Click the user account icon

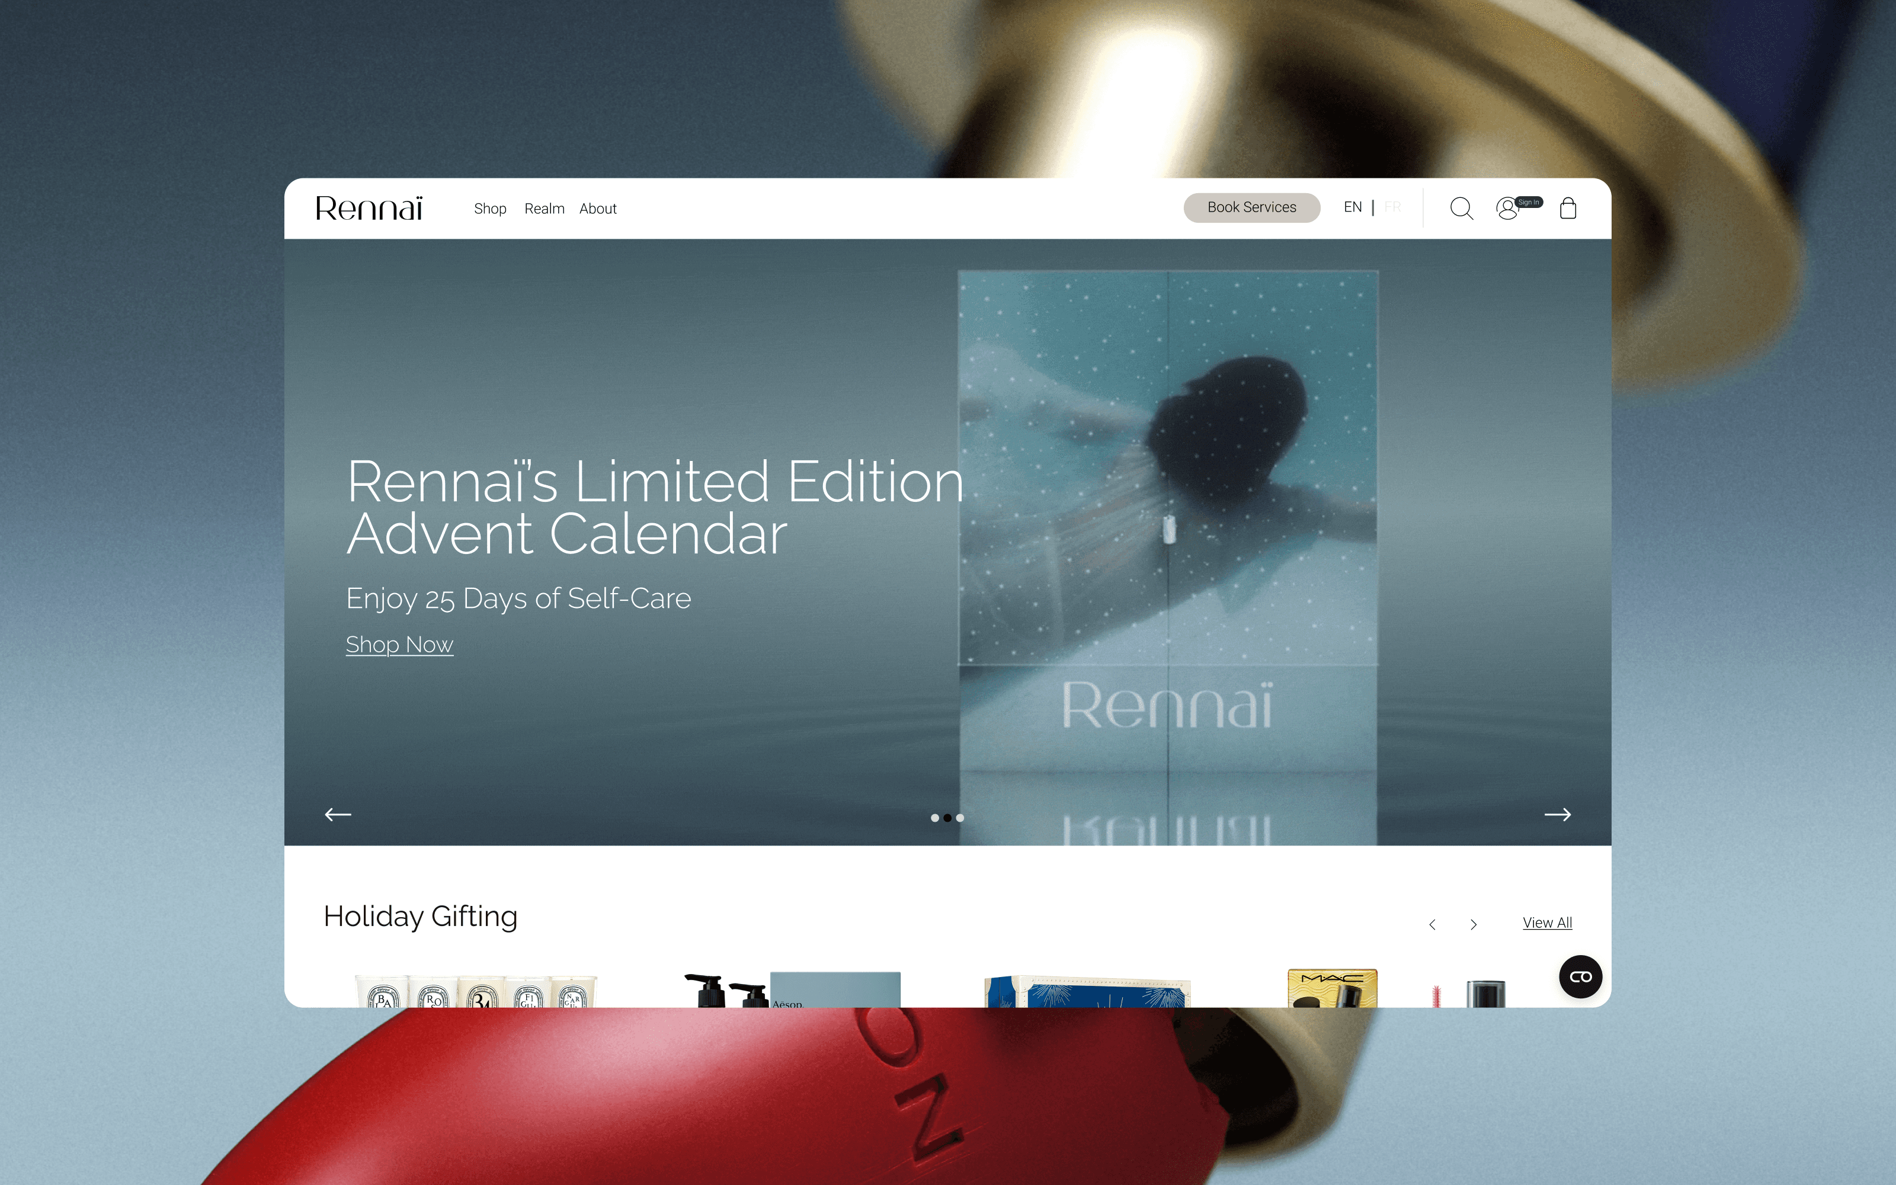[1507, 209]
